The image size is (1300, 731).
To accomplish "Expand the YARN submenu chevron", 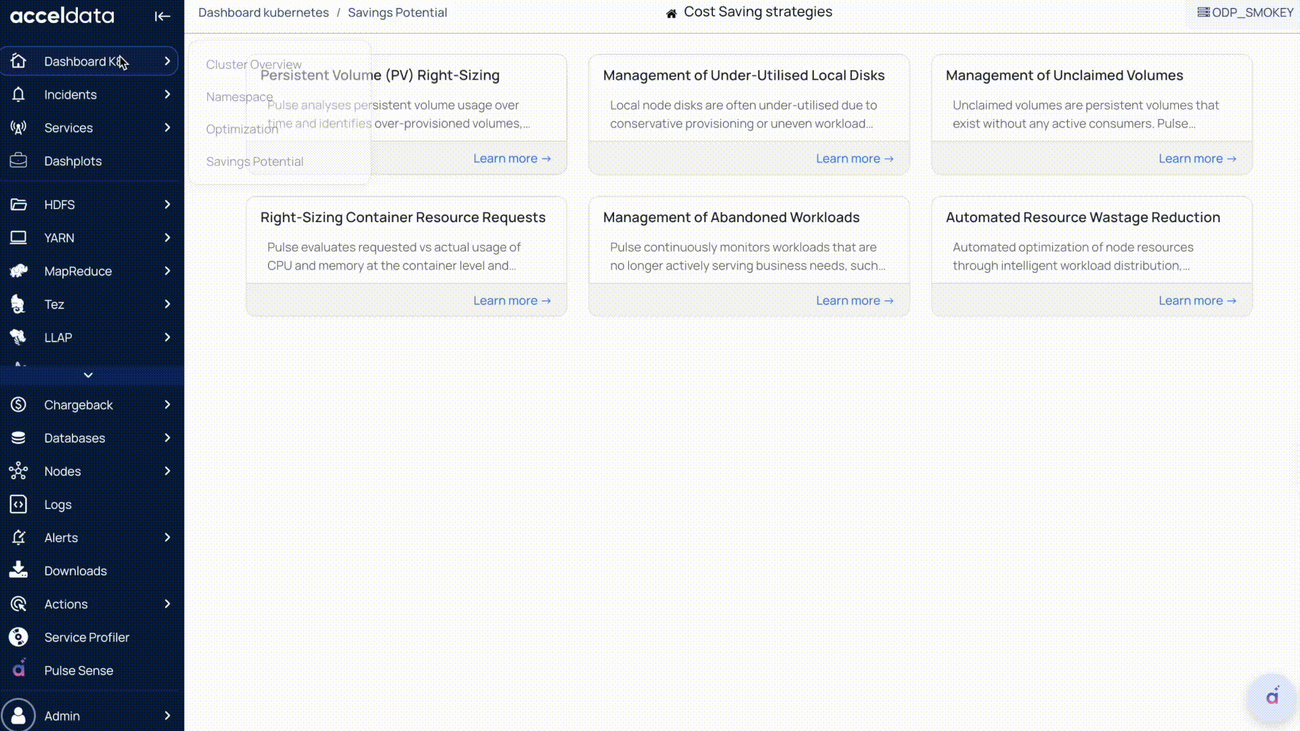I will 167,238.
